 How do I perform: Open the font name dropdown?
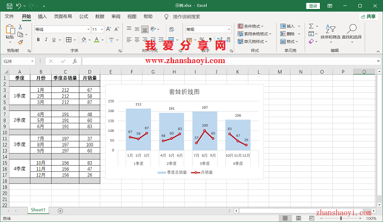point(88,29)
